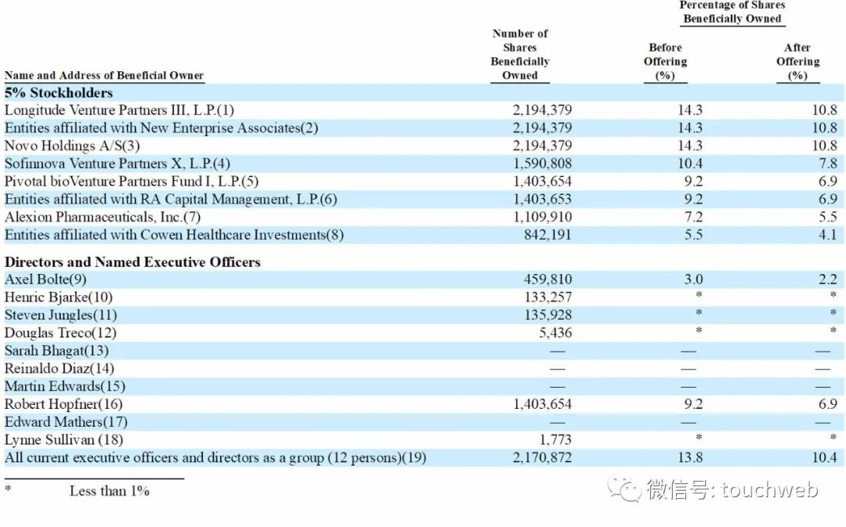Click the share count 5,436 for Douglas Treco
Viewport: 846px width, 527px height.
(x=555, y=333)
